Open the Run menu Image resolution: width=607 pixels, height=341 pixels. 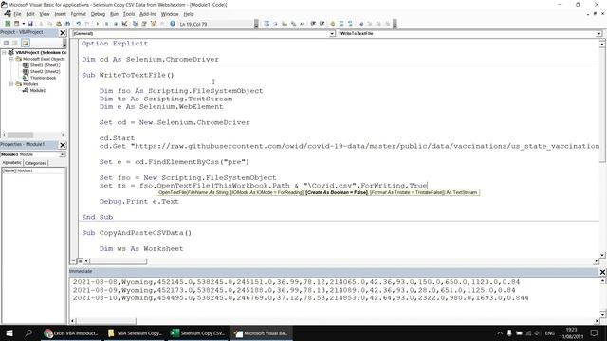pyautogui.click(x=114, y=14)
